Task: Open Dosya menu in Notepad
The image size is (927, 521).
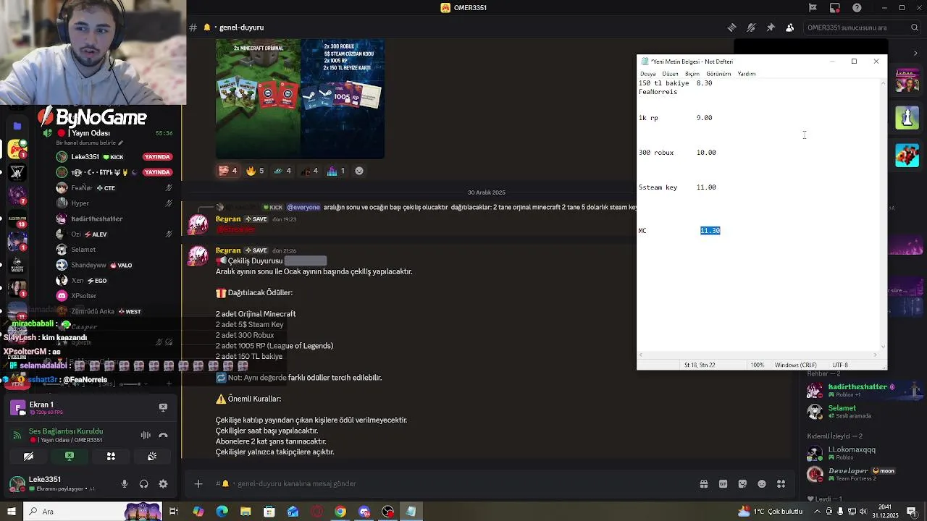Action: (647, 74)
